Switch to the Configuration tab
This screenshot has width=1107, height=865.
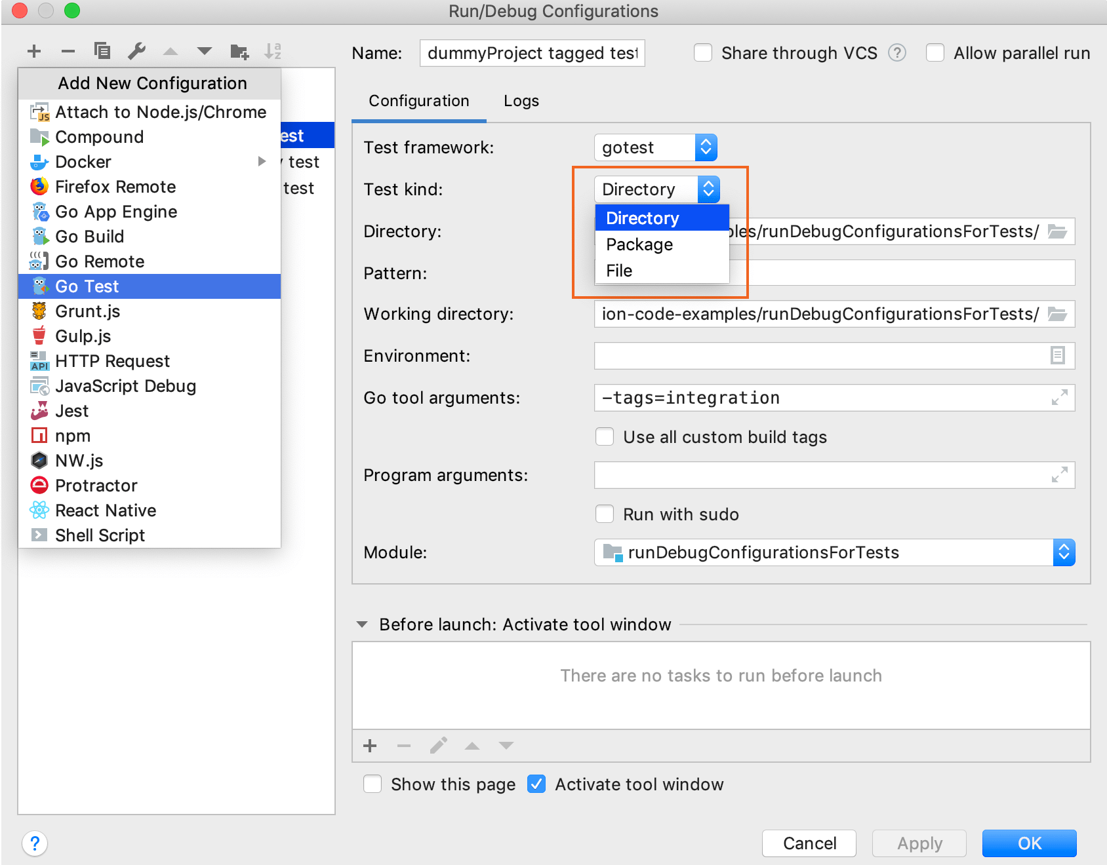tap(419, 101)
